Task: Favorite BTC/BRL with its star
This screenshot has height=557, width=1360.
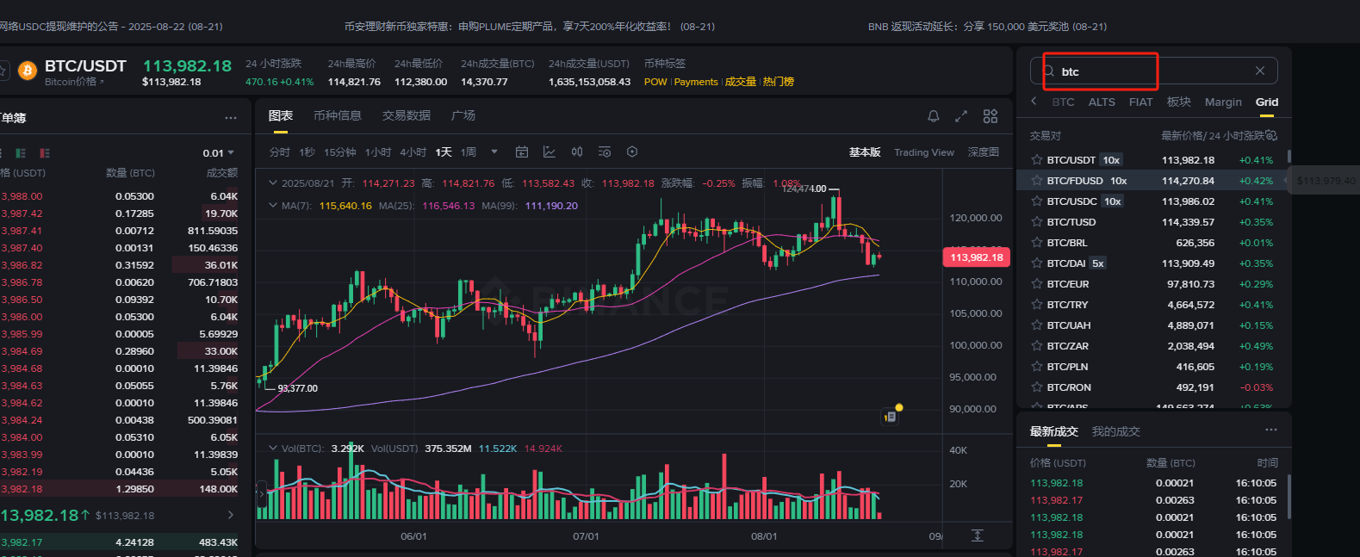Action: [1037, 243]
